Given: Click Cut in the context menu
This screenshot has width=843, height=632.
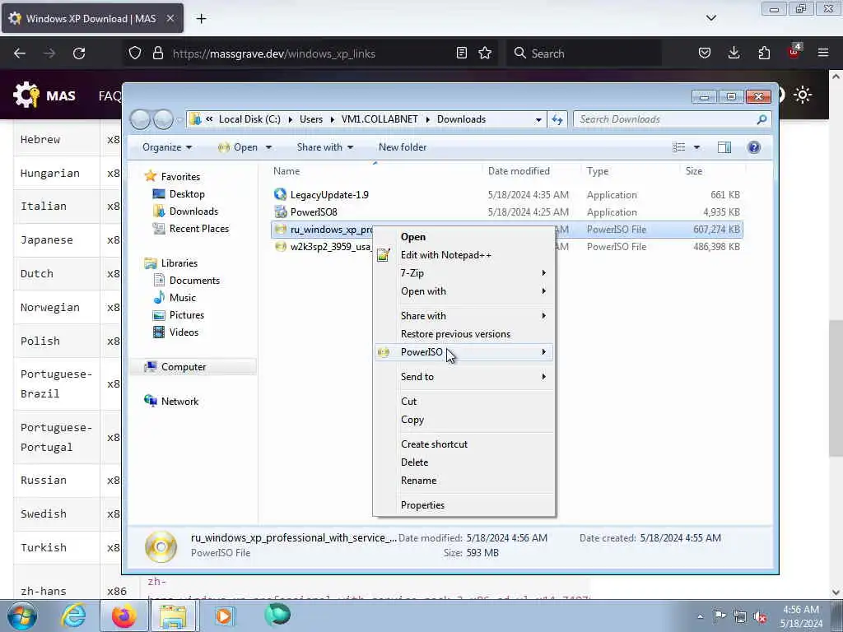Looking at the screenshot, I should click(x=464, y=402).
